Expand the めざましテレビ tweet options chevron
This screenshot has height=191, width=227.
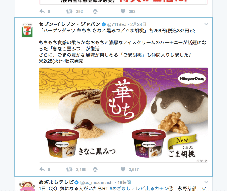(206, 182)
